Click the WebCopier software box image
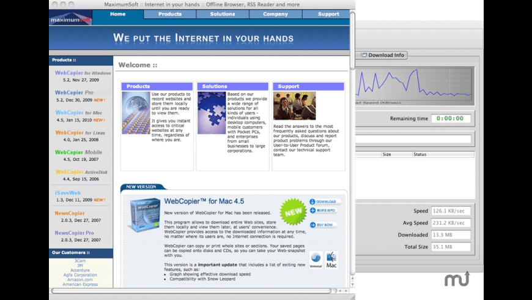This screenshot has height=300, width=532. (144, 215)
